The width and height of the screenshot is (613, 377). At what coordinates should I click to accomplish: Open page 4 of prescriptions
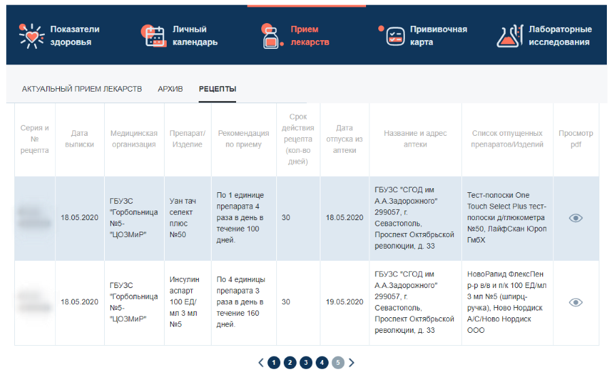point(322,363)
